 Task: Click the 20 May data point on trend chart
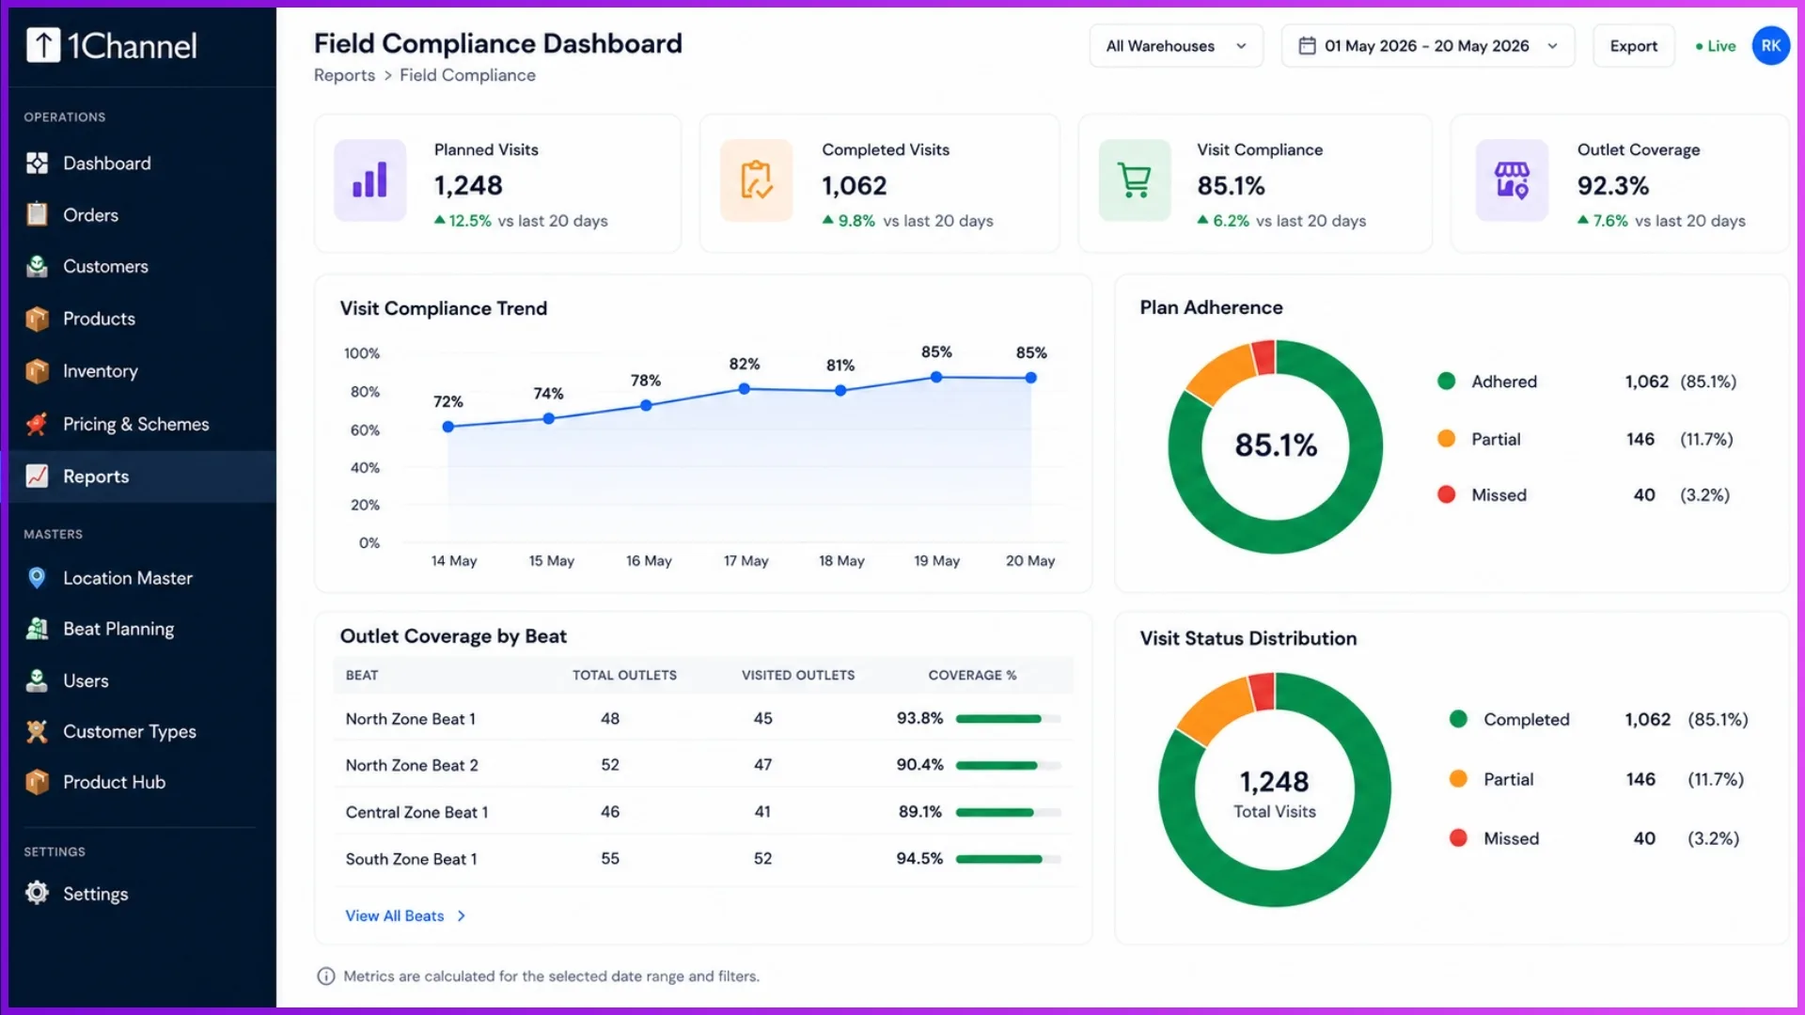(1030, 378)
